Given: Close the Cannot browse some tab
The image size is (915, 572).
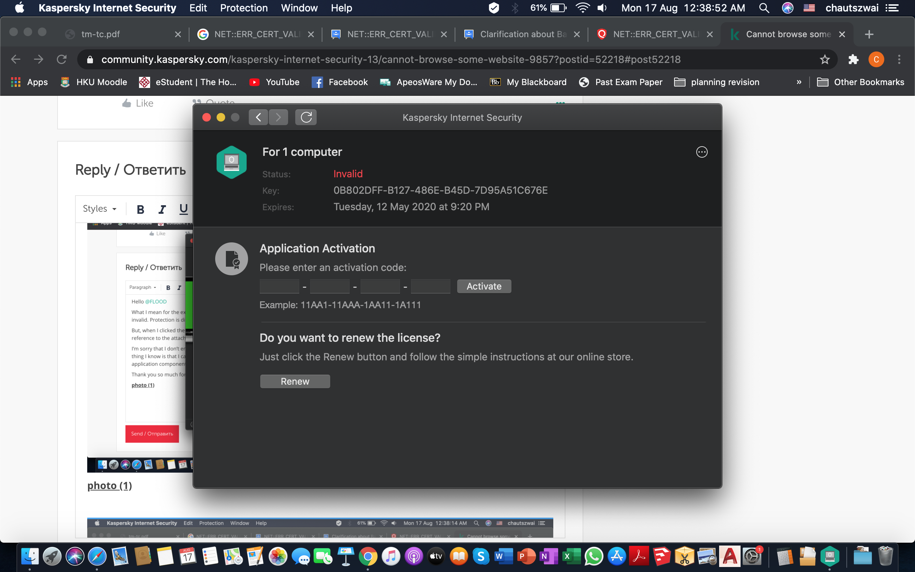Looking at the screenshot, I should 842,34.
